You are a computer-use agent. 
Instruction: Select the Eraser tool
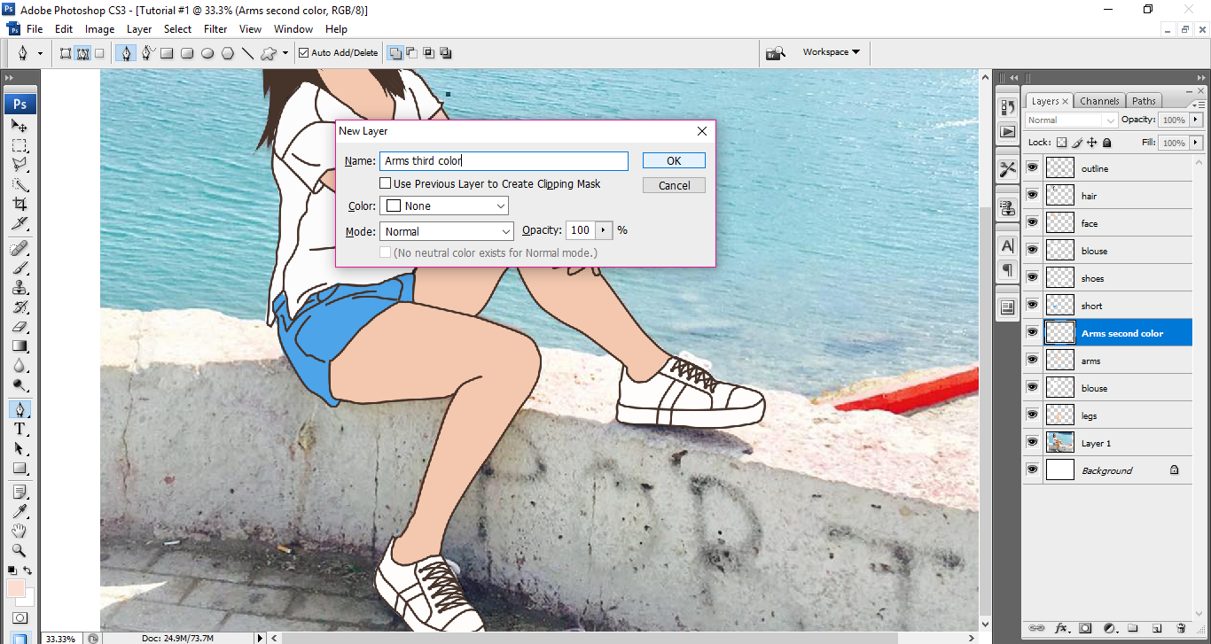[x=20, y=326]
